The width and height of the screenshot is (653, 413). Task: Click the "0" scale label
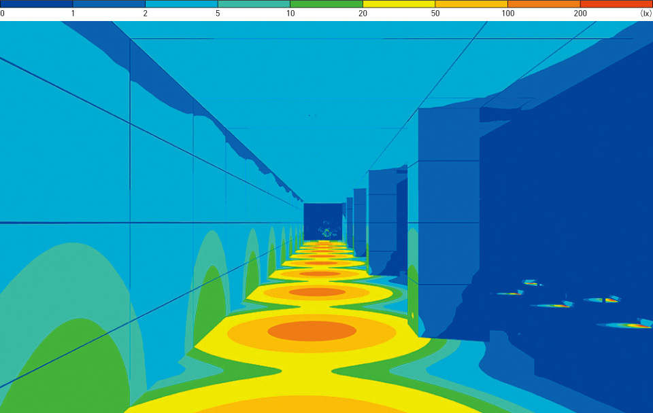(3, 14)
